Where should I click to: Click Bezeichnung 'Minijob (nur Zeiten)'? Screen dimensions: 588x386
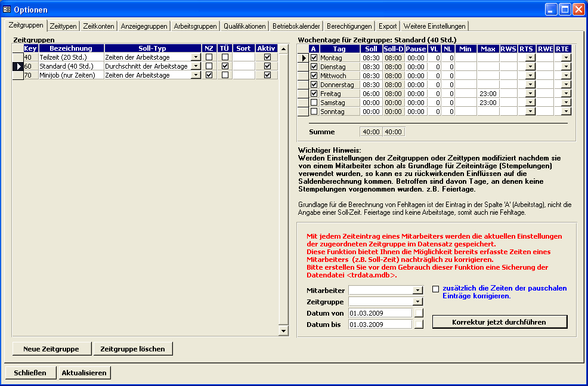[71, 75]
